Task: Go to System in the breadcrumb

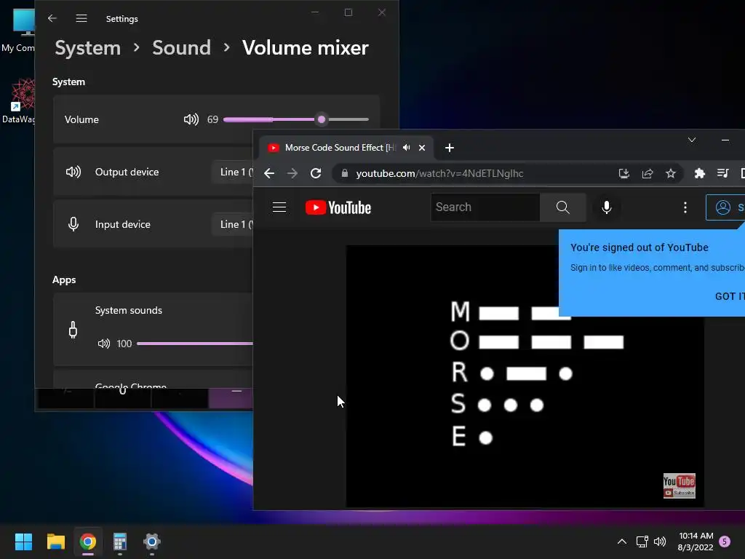Action: (88, 47)
